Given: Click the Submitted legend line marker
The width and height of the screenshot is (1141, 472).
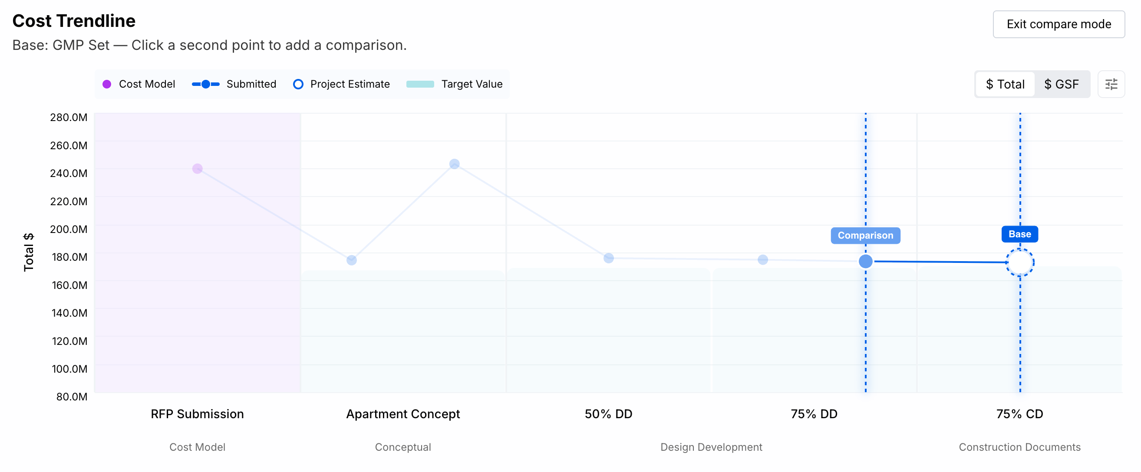Looking at the screenshot, I should click(x=205, y=84).
